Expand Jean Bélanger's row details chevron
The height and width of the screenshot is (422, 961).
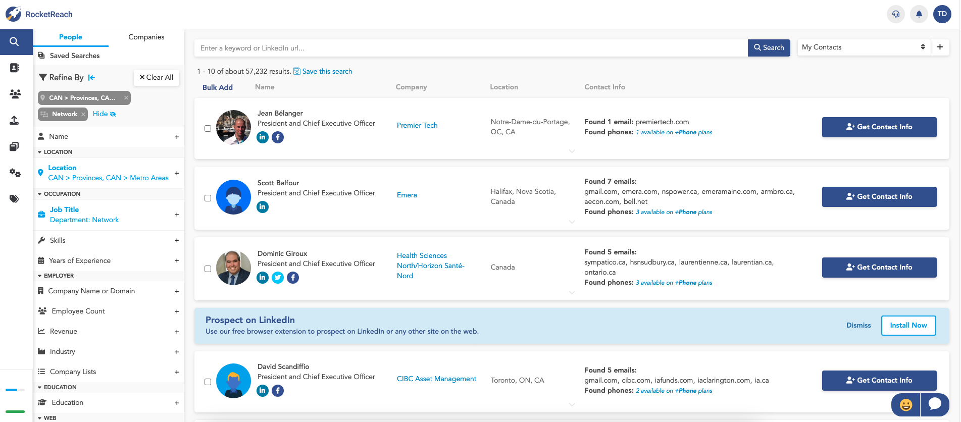click(572, 151)
